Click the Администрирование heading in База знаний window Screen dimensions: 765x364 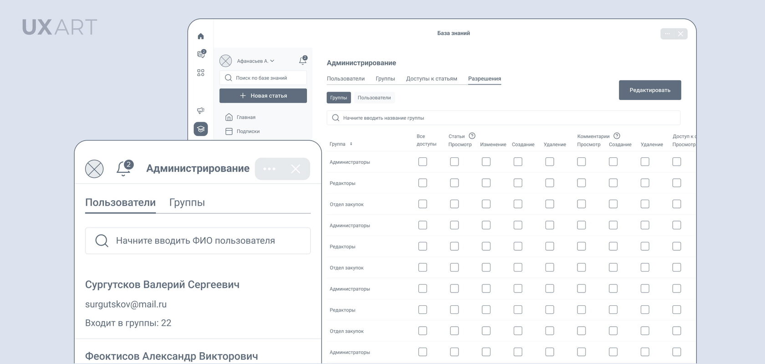pos(362,63)
